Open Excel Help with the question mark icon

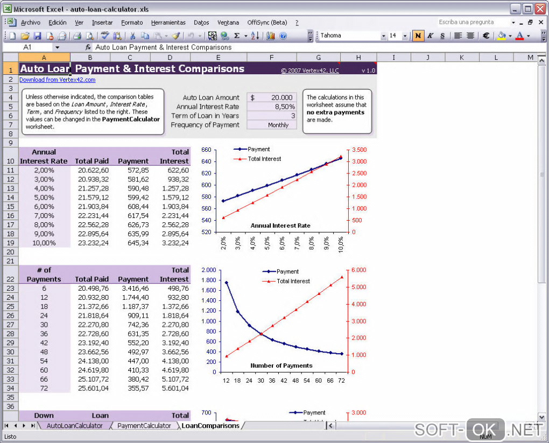coord(283,36)
